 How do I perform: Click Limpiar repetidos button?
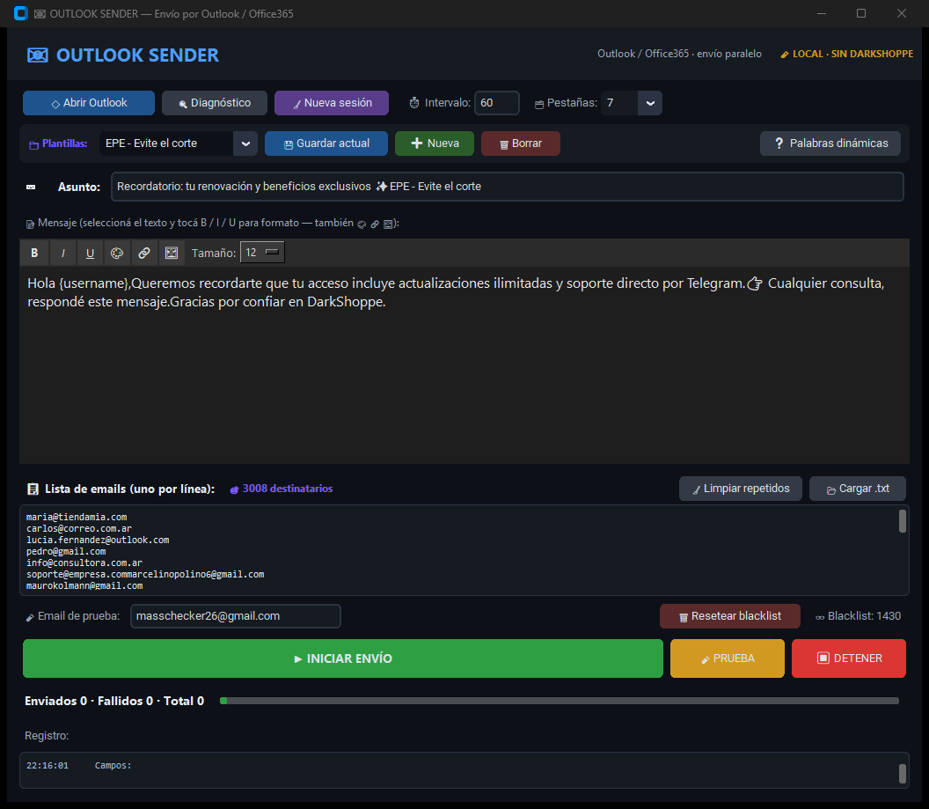741,489
